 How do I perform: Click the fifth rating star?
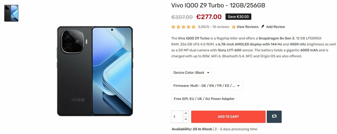194,27
